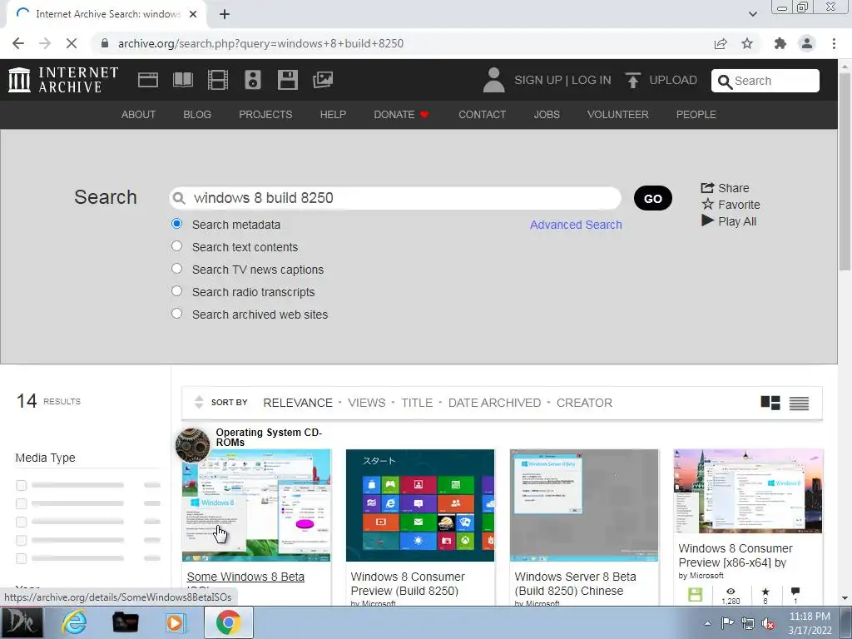Open Windows 8 Consumer Preview thumbnail
Image resolution: width=852 pixels, height=639 pixels.
[420, 505]
